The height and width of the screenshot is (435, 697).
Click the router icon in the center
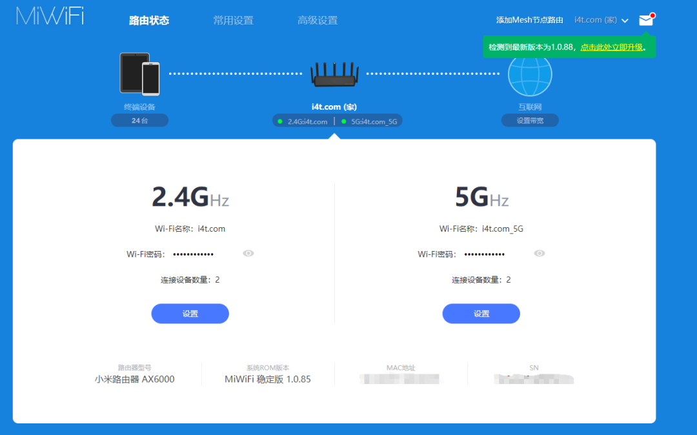[334, 74]
